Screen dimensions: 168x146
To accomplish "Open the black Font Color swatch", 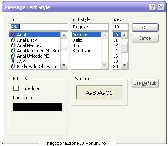I will pyautogui.click(x=37, y=107).
